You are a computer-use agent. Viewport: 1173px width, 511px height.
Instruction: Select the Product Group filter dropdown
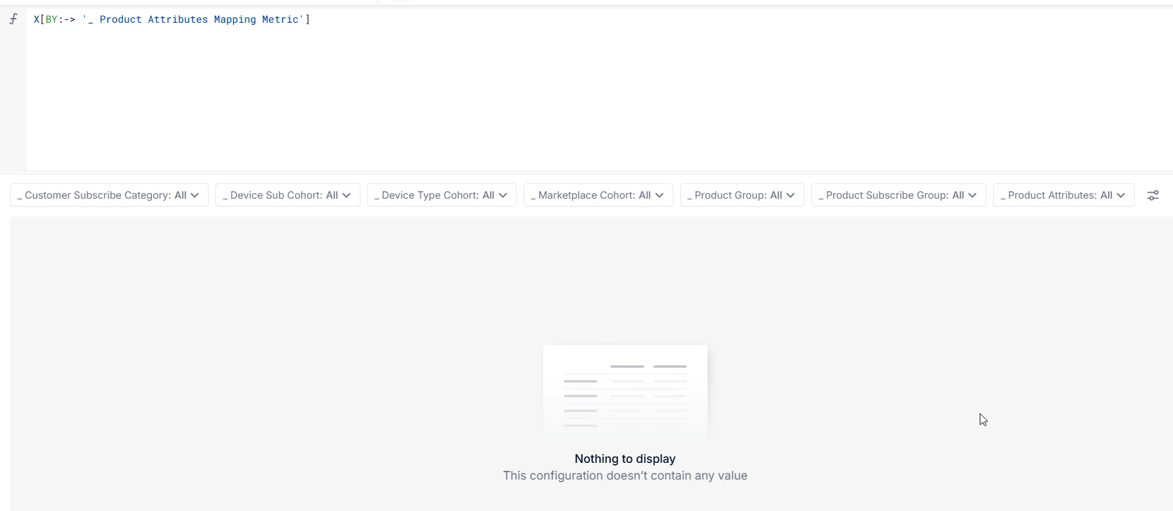pos(742,195)
